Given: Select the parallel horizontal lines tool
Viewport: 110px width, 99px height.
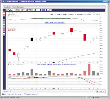Looking at the screenshot, I should coord(29,10).
